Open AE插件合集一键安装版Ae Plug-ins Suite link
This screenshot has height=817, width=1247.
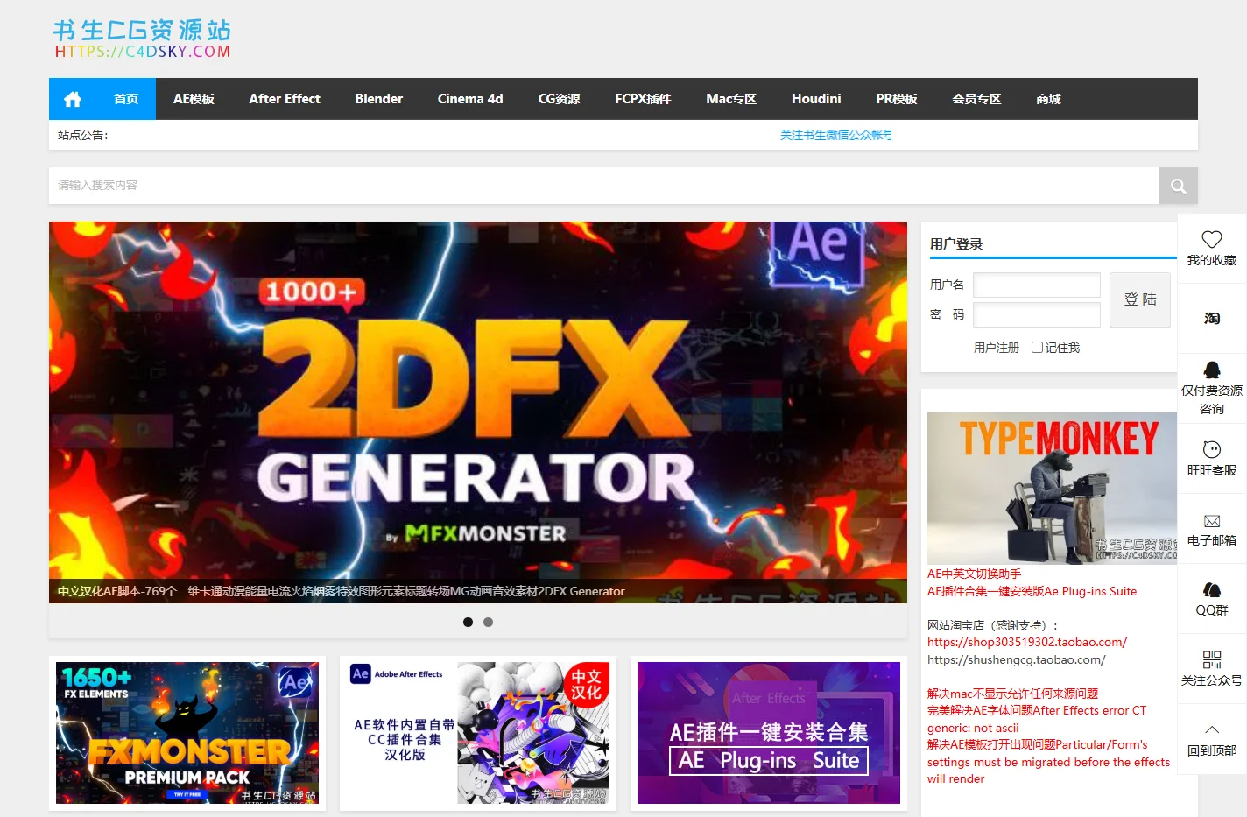[1032, 591]
